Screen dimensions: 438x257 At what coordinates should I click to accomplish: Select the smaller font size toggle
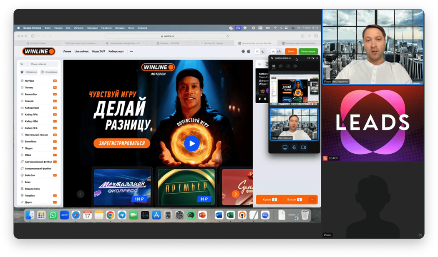point(273,51)
